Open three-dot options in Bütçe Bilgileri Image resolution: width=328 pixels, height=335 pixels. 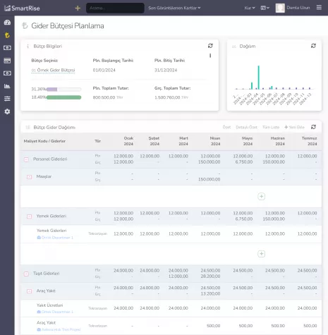coord(210,56)
